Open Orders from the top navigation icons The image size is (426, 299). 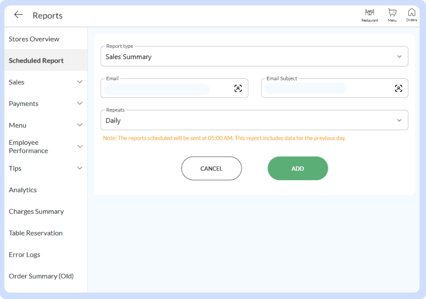(412, 13)
